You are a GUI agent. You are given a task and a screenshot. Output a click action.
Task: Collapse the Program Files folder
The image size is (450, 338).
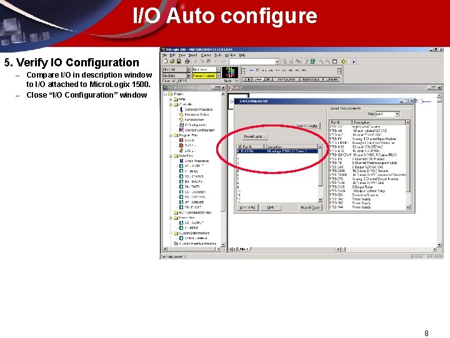[171, 135]
